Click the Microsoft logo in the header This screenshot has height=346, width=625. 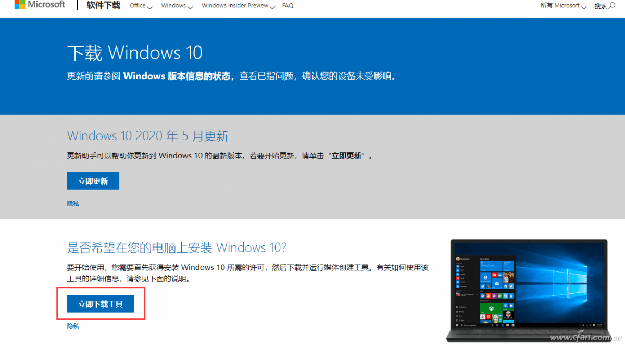[40, 5]
